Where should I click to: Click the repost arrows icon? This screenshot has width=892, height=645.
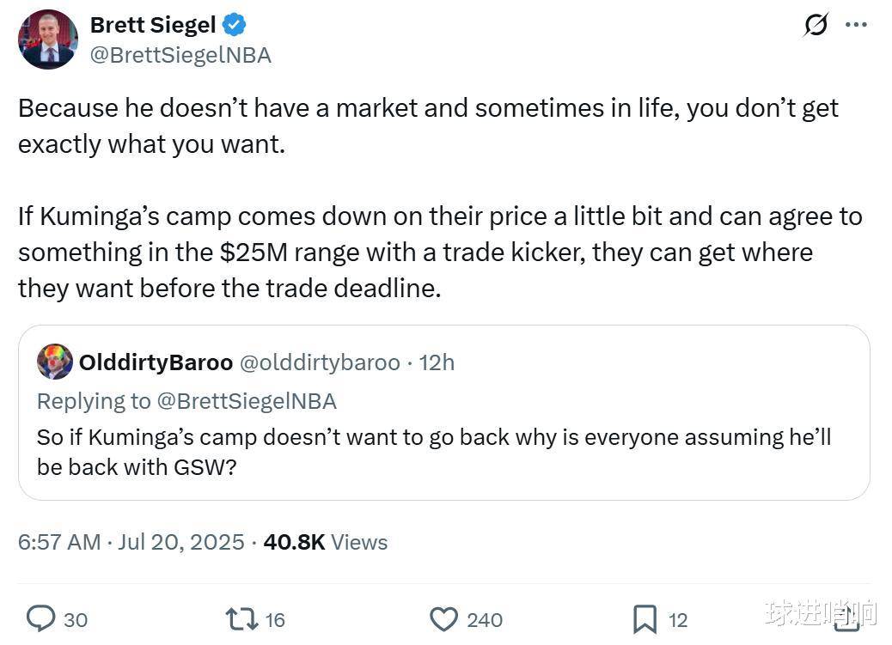coord(241,619)
